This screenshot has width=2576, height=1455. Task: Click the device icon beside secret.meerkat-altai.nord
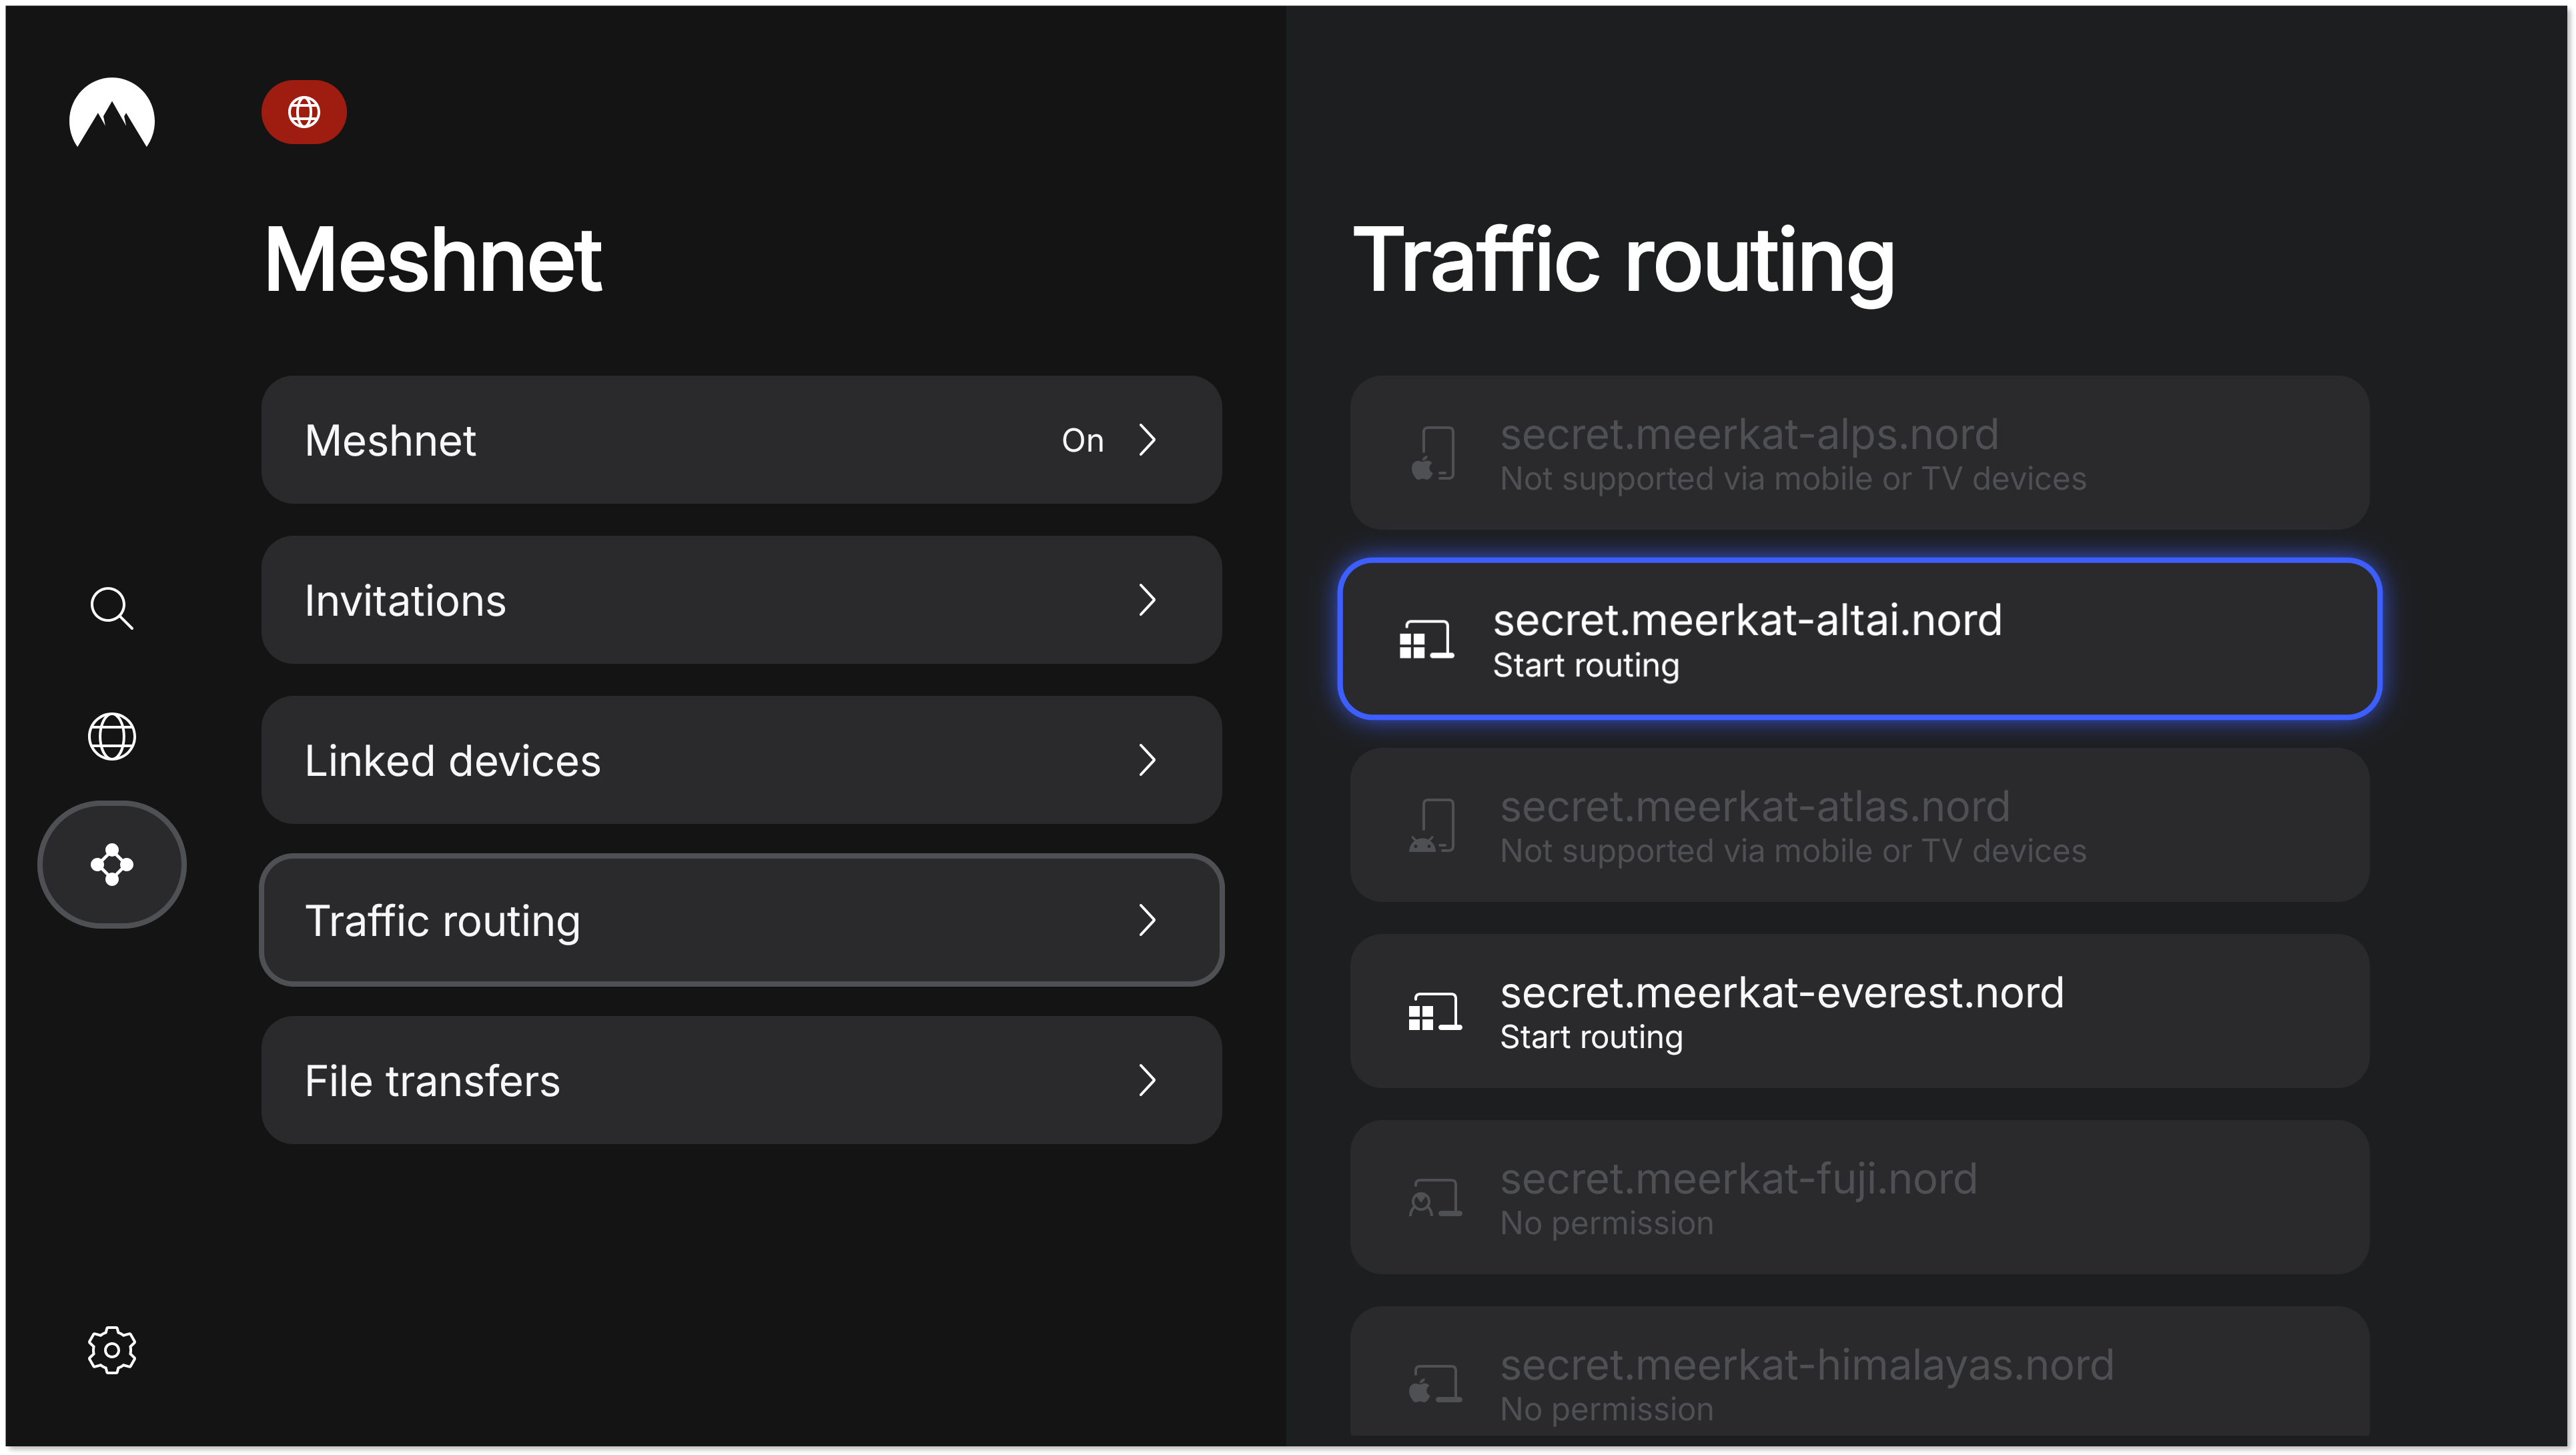pyautogui.click(x=1427, y=638)
